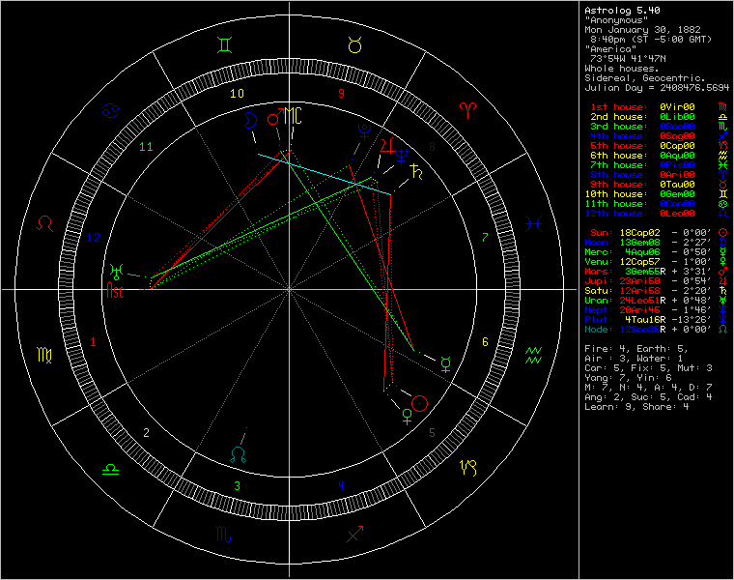Select the green Venus symbol in the wheel

pyautogui.click(x=408, y=417)
